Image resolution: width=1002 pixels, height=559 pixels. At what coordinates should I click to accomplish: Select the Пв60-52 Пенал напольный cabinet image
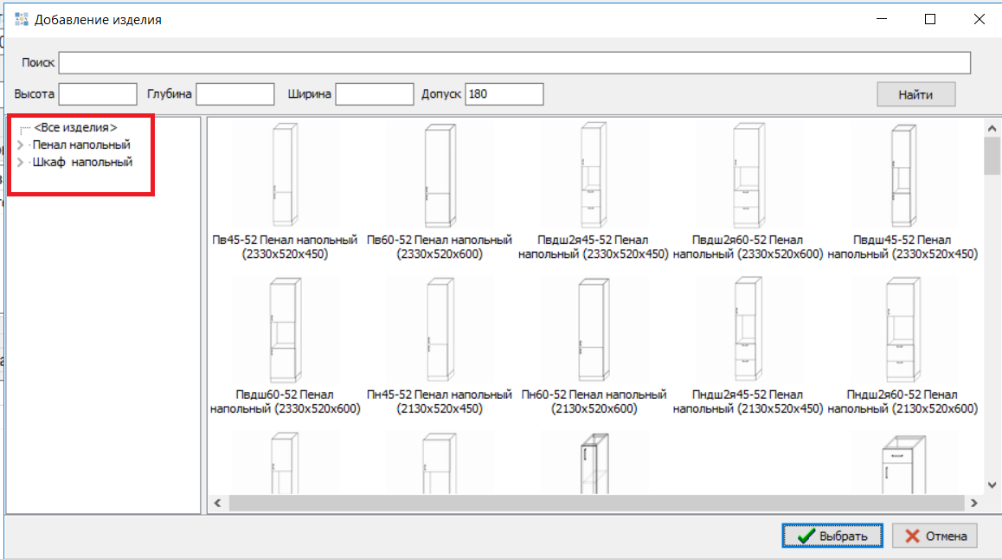click(439, 175)
